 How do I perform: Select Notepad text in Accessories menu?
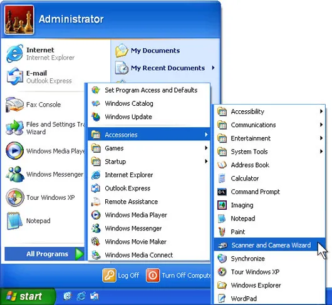pos(243,219)
